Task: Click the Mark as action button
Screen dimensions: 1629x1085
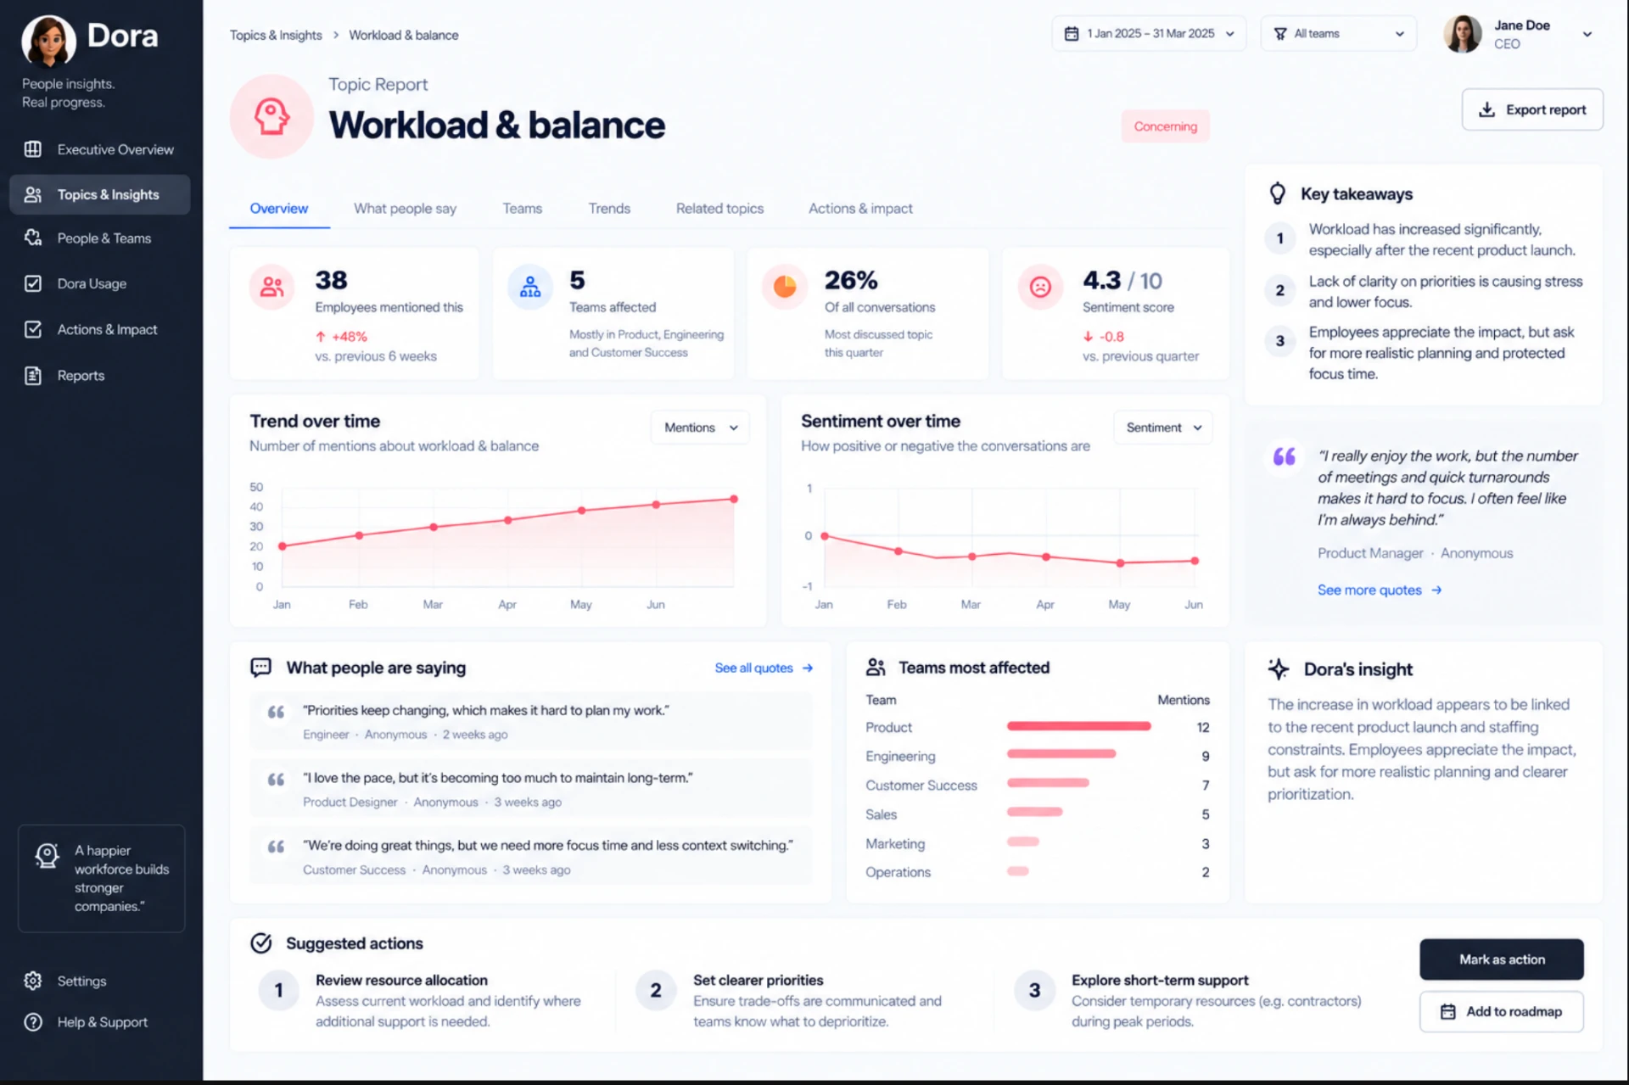Action: pyautogui.click(x=1502, y=959)
